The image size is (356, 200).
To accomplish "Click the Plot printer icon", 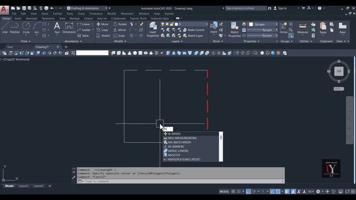I will [46, 8].
